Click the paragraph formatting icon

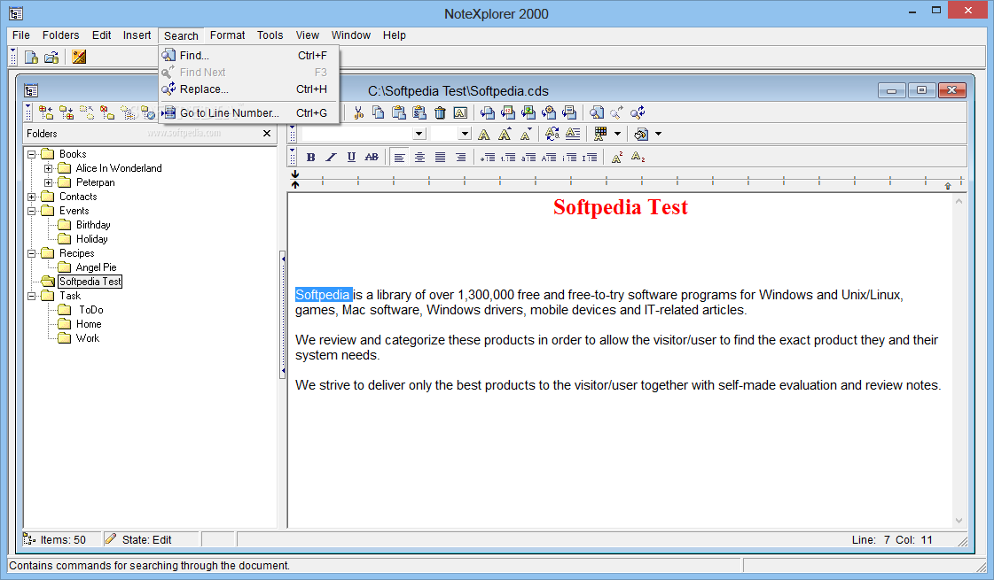point(573,135)
